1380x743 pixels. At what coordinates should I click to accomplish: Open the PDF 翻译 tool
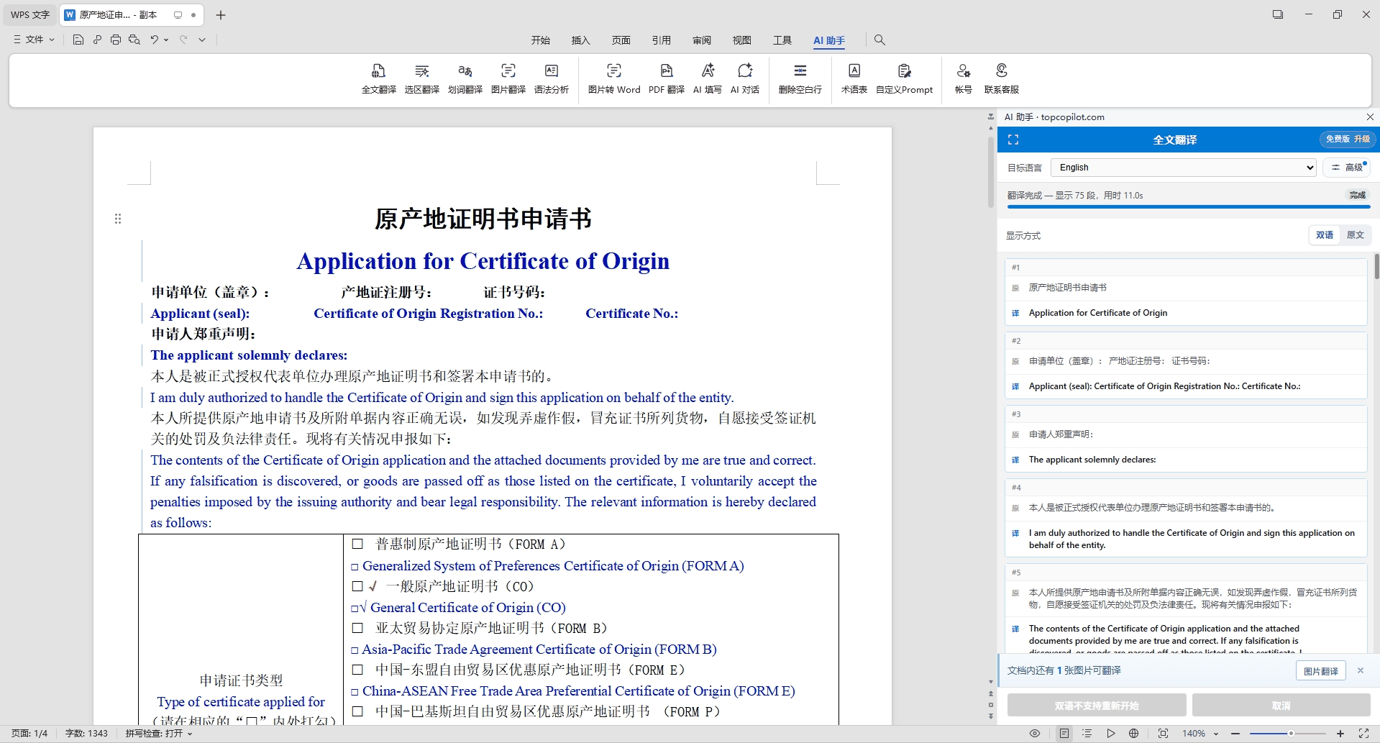click(667, 79)
